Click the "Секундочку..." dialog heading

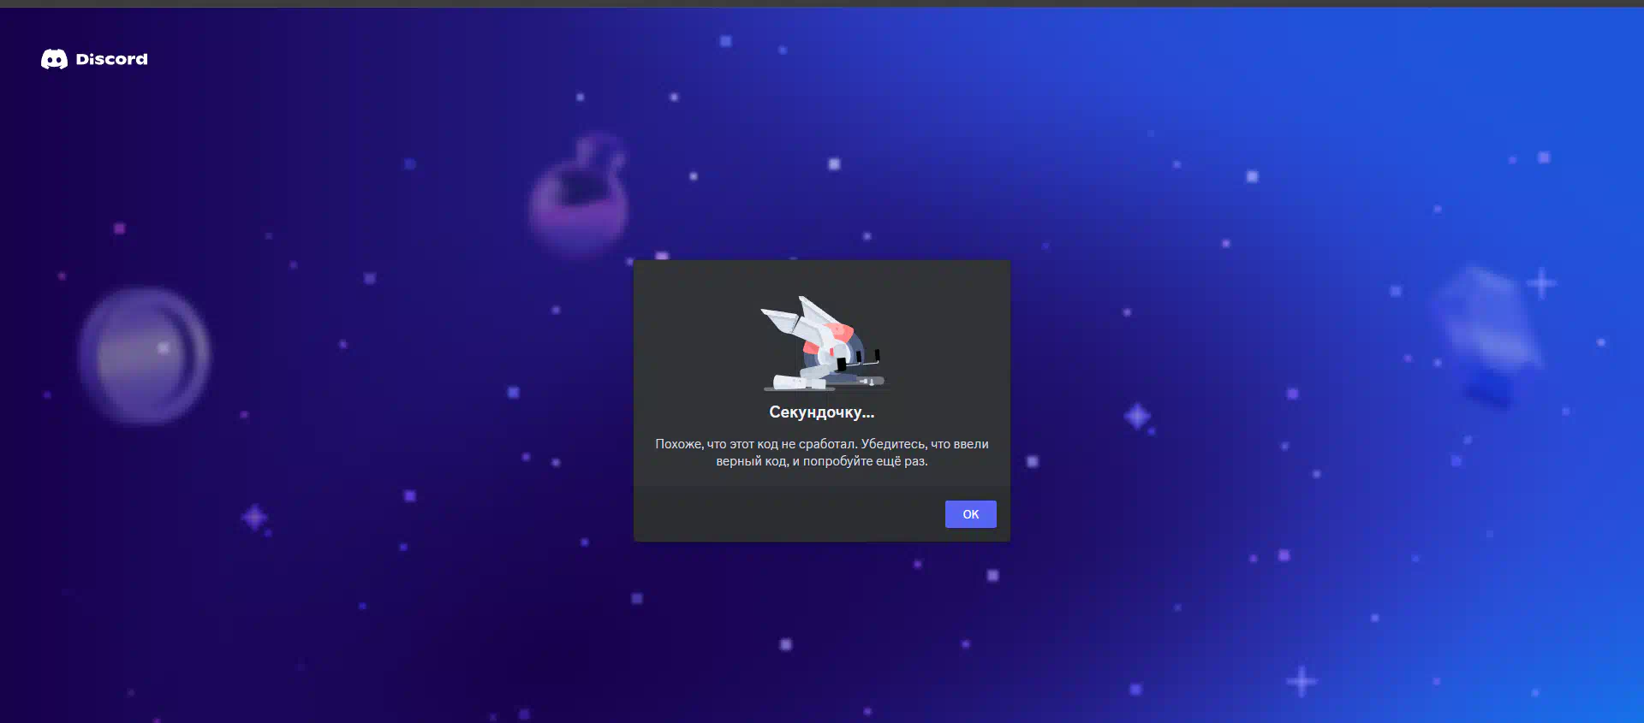tap(822, 412)
